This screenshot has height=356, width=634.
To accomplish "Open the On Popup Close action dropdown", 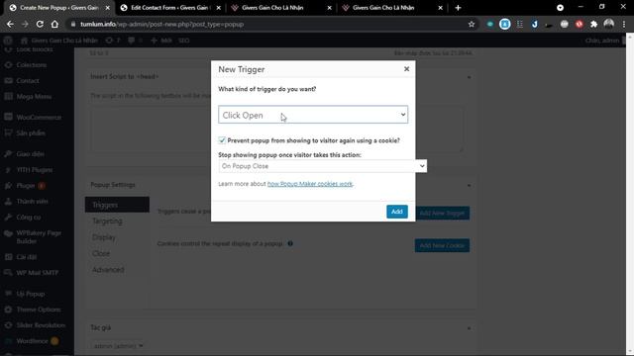I will pyautogui.click(x=322, y=166).
